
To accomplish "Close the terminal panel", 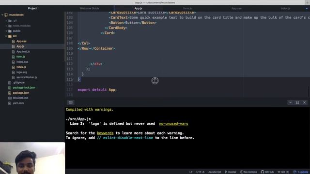I will [305, 102].
